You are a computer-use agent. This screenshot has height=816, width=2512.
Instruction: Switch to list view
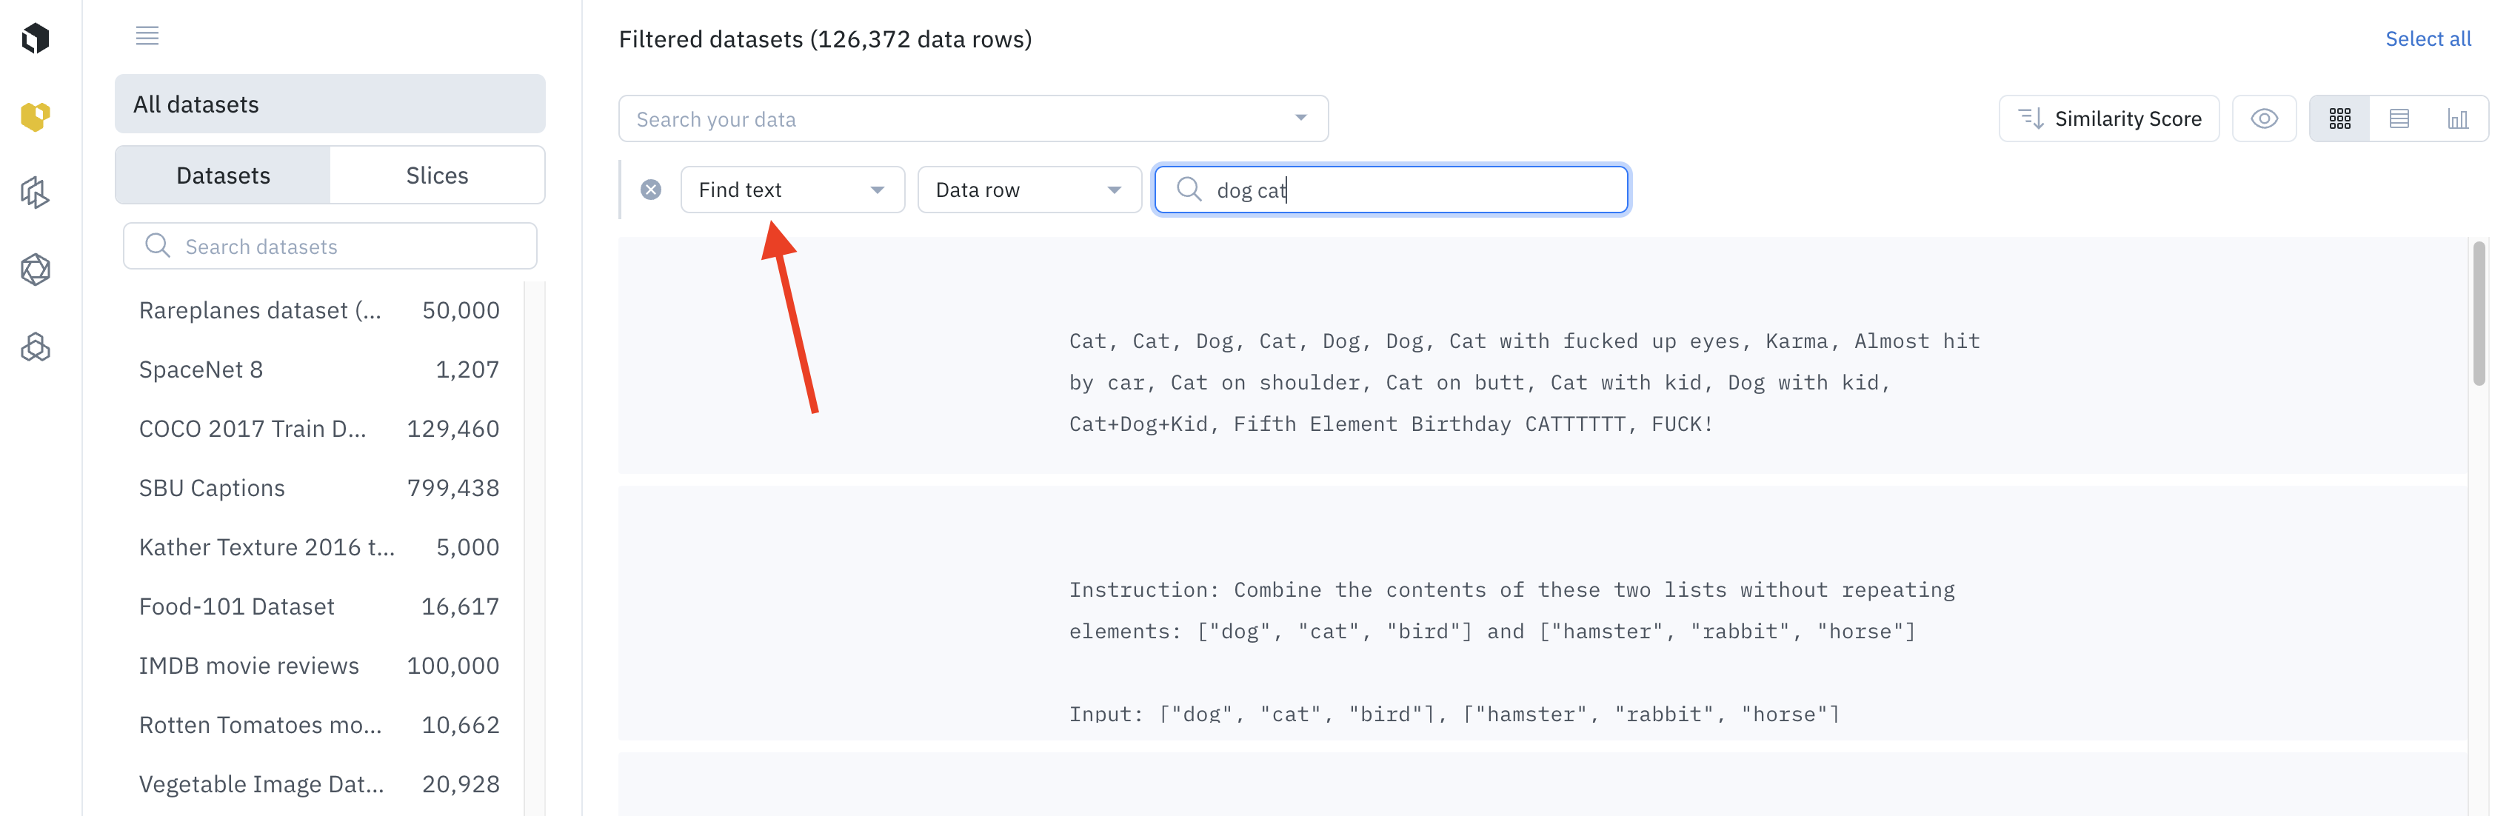tap(2399, 119)
